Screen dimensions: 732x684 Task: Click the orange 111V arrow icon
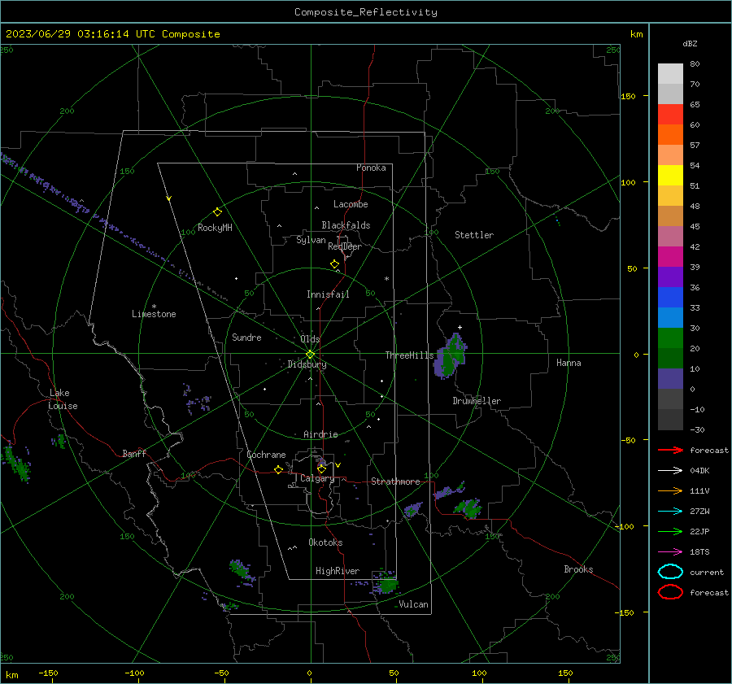[670, 490]
